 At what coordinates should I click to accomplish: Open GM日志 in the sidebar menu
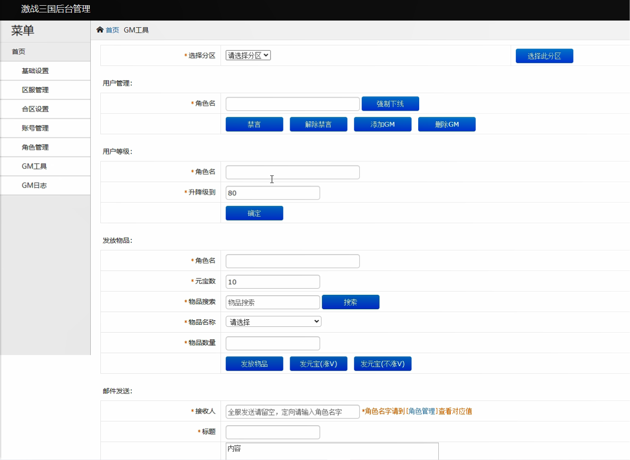pyautogui.click(x=45, y=185)
